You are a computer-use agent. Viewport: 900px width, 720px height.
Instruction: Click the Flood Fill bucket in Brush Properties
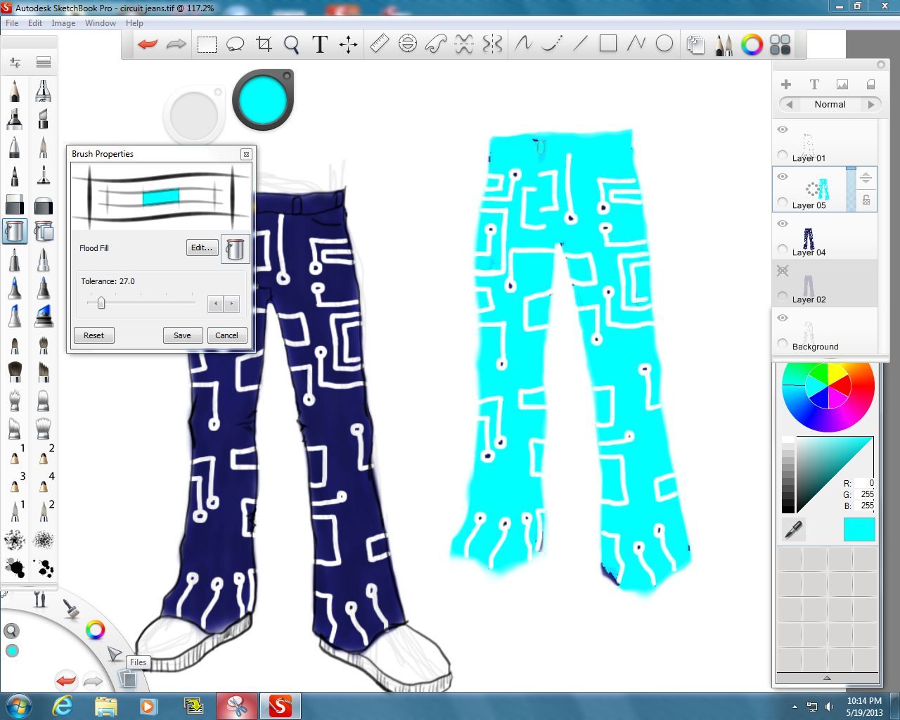click(235, 248)
